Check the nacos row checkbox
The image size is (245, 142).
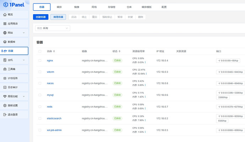tap(40, 83)
